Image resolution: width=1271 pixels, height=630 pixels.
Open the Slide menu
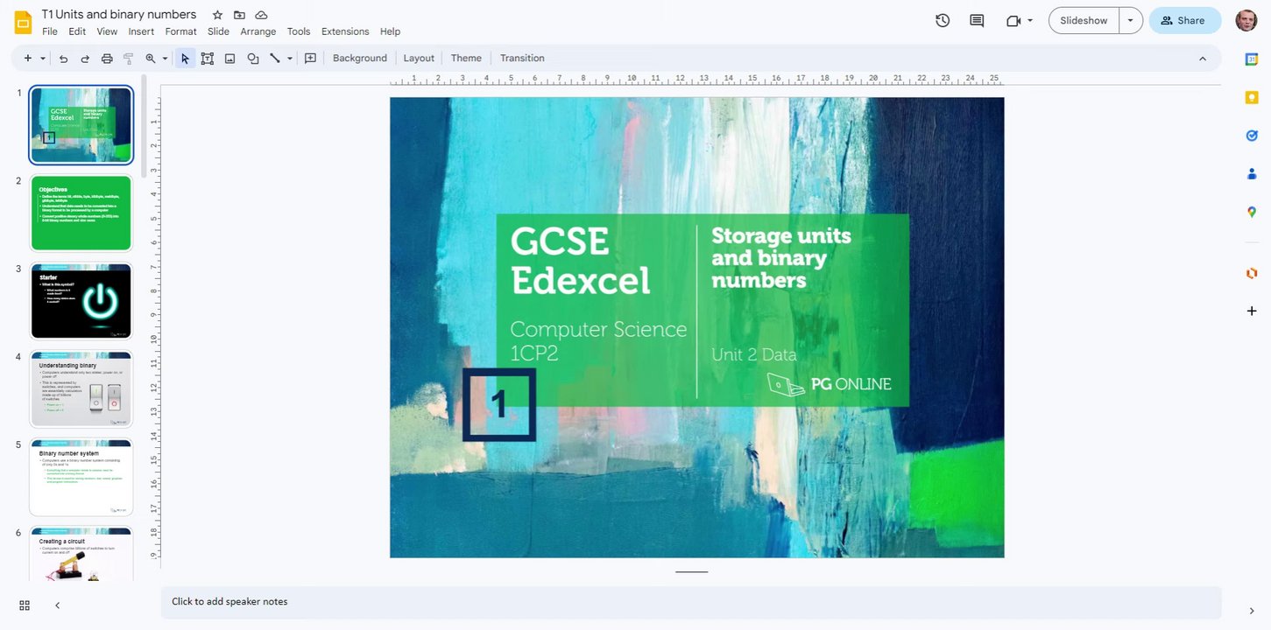coord(218,31)
